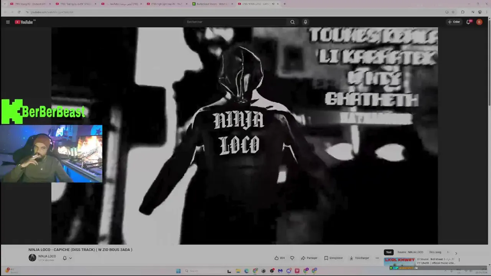Open YouTube notifications bell in header
491x276 pixels.
pos(468,22)
